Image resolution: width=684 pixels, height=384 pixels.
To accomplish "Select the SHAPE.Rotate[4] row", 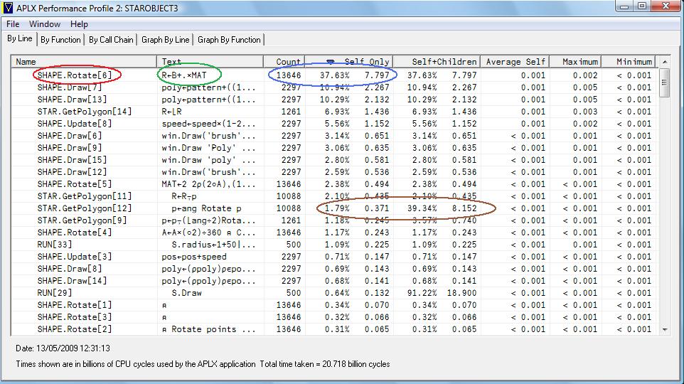I will tap(335, 233).
